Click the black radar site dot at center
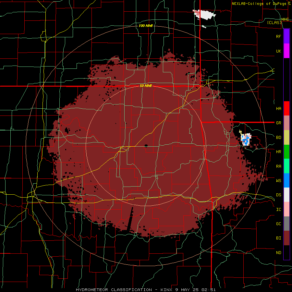Image resolution: width=292 pixels, height=292 pixels. [146, 145]
